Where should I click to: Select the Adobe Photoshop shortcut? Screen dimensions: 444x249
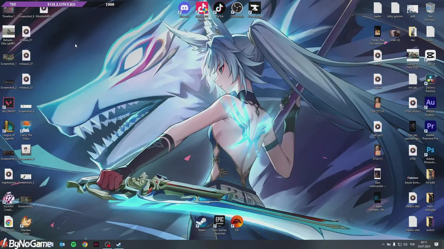(430, 154)
